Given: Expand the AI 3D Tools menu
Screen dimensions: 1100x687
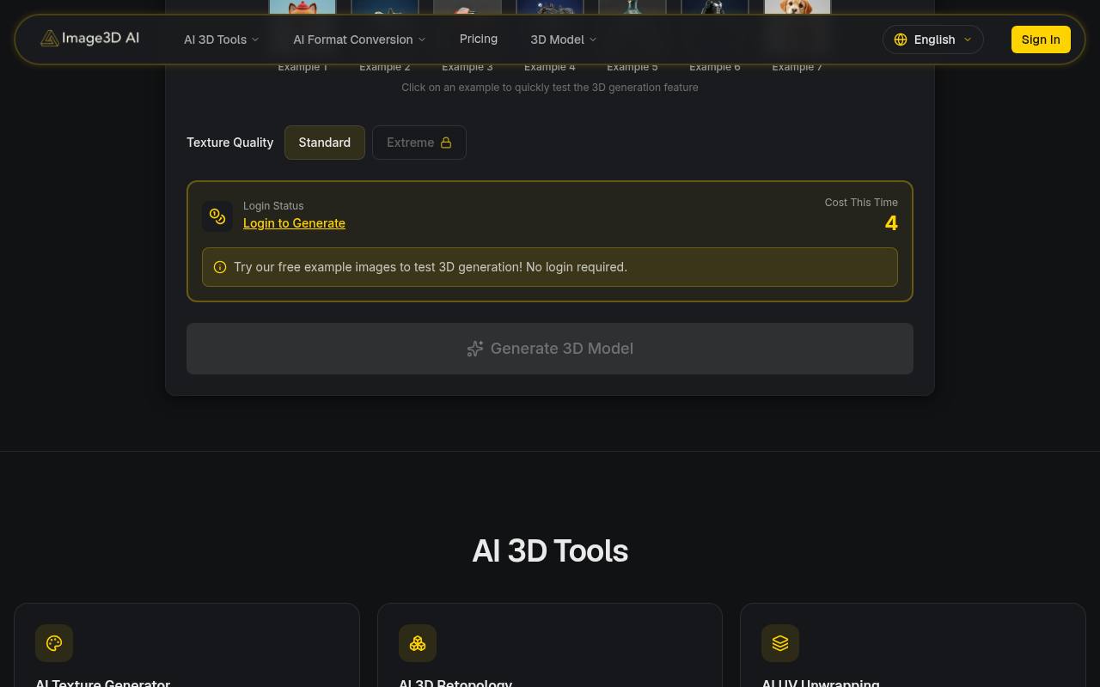Looking at the screenshot, I should 221,40.
